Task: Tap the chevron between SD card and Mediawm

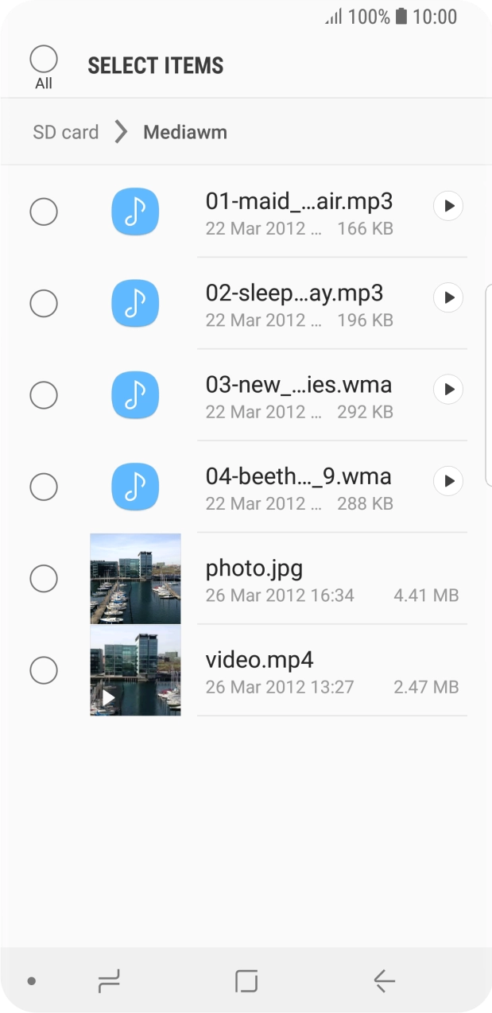Action: tap(118, 131)
